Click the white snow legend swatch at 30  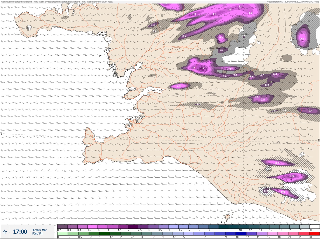[x=314, y=227]
